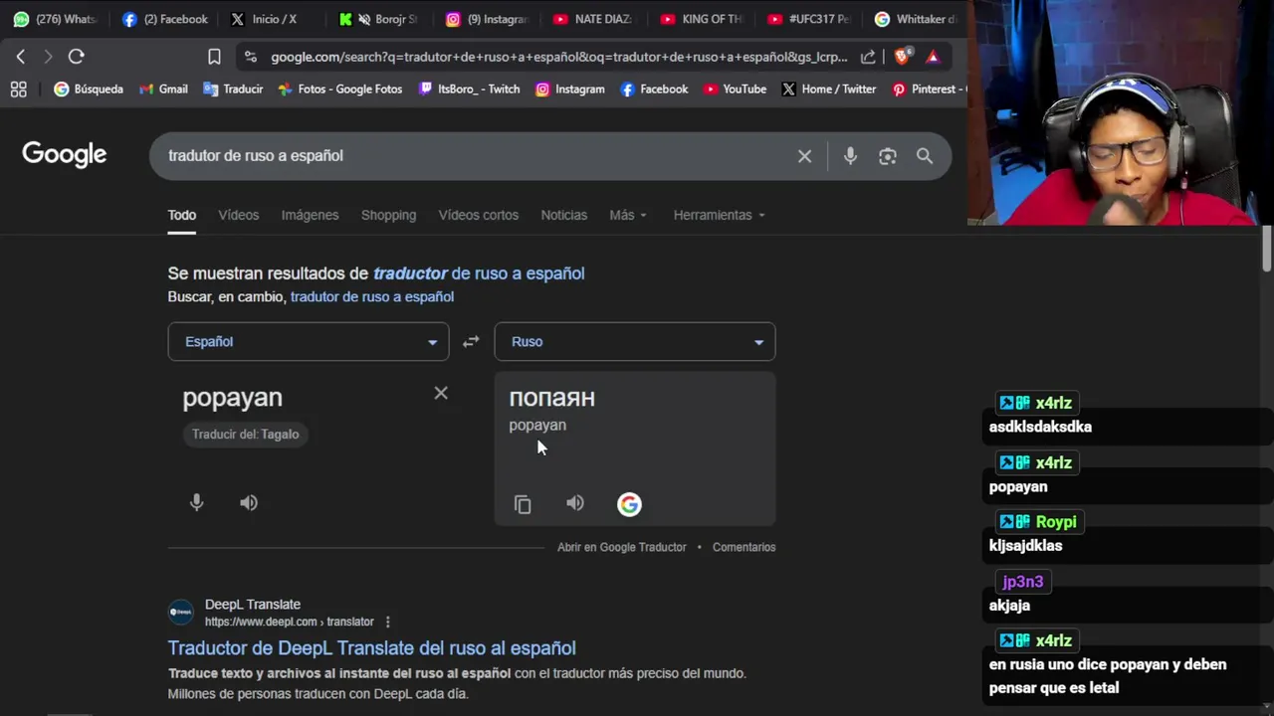
Task: Click the browser forward arrow
Action: [47, 57]
